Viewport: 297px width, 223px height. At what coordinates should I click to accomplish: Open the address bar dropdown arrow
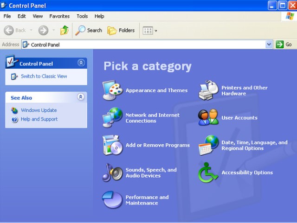point(269,45)
